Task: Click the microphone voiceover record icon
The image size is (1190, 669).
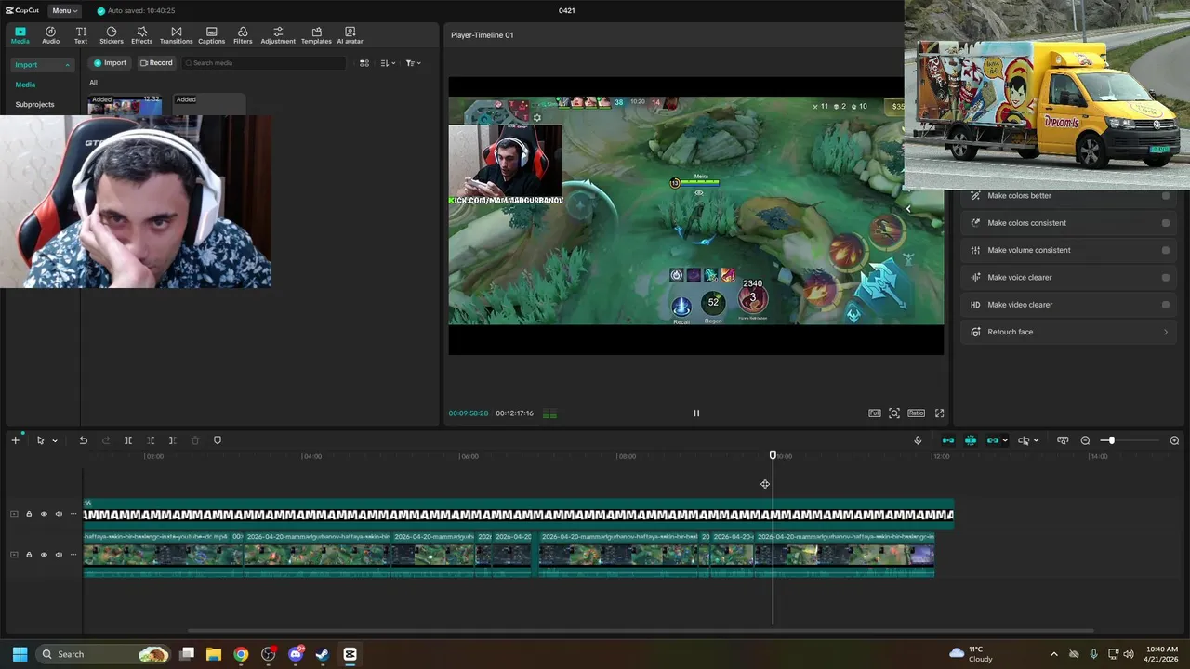Action: (x=918, y=440)
